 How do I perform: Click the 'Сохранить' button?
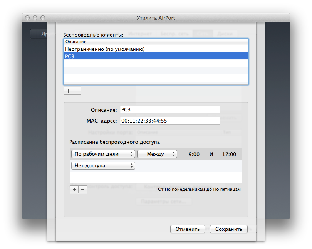(229, 229)
